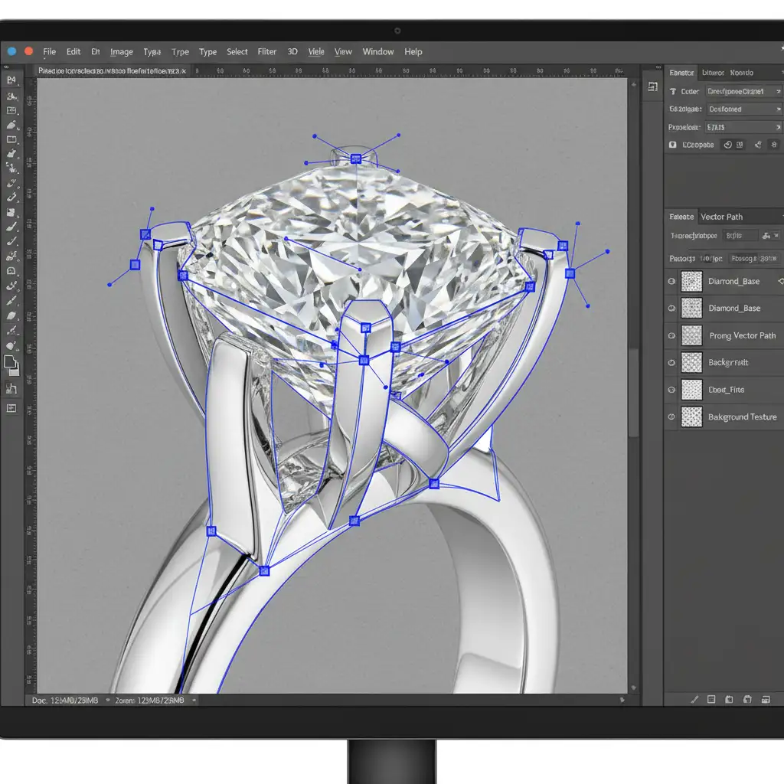Click the rightmost icon in the properties panel row
This screenshot has width=784, height=784.
pyautogui.click(x=775, y=145)
